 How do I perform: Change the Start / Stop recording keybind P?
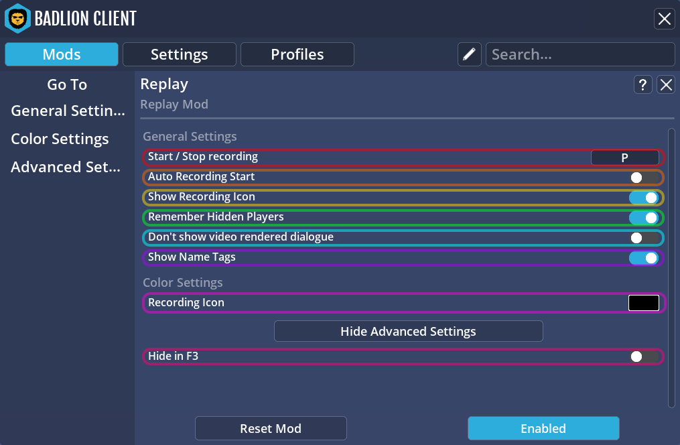click(625, 157)
